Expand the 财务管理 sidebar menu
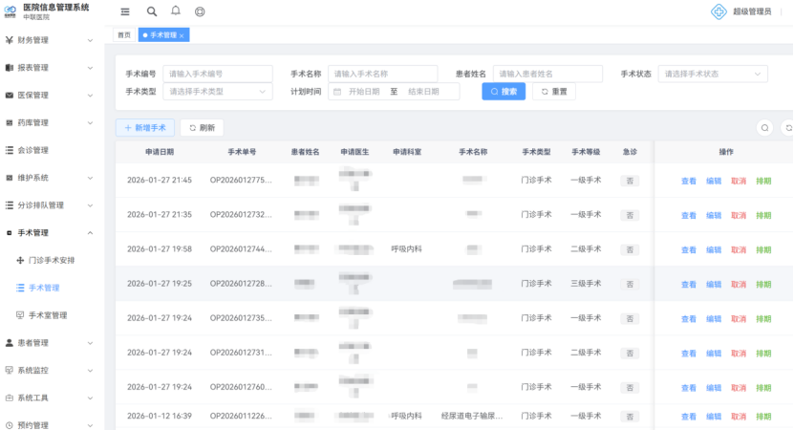The width and height of the screenshot is (794, 430). coord(52,41)
